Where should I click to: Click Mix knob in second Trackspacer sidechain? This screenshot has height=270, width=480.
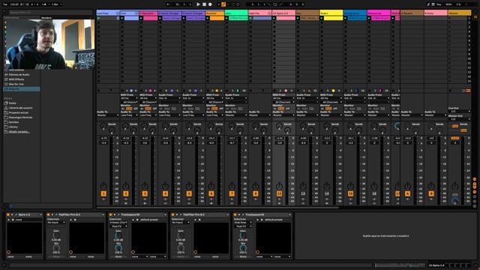tap(243, 248)
